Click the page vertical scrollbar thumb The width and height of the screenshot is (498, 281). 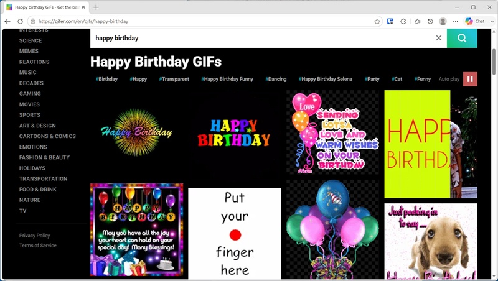494,62
